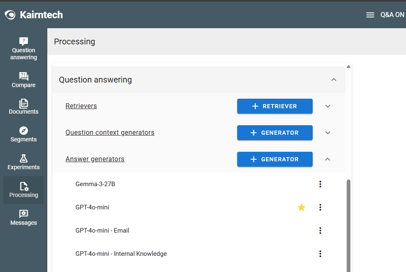Expand the Question context generators list

coord(328,133)
